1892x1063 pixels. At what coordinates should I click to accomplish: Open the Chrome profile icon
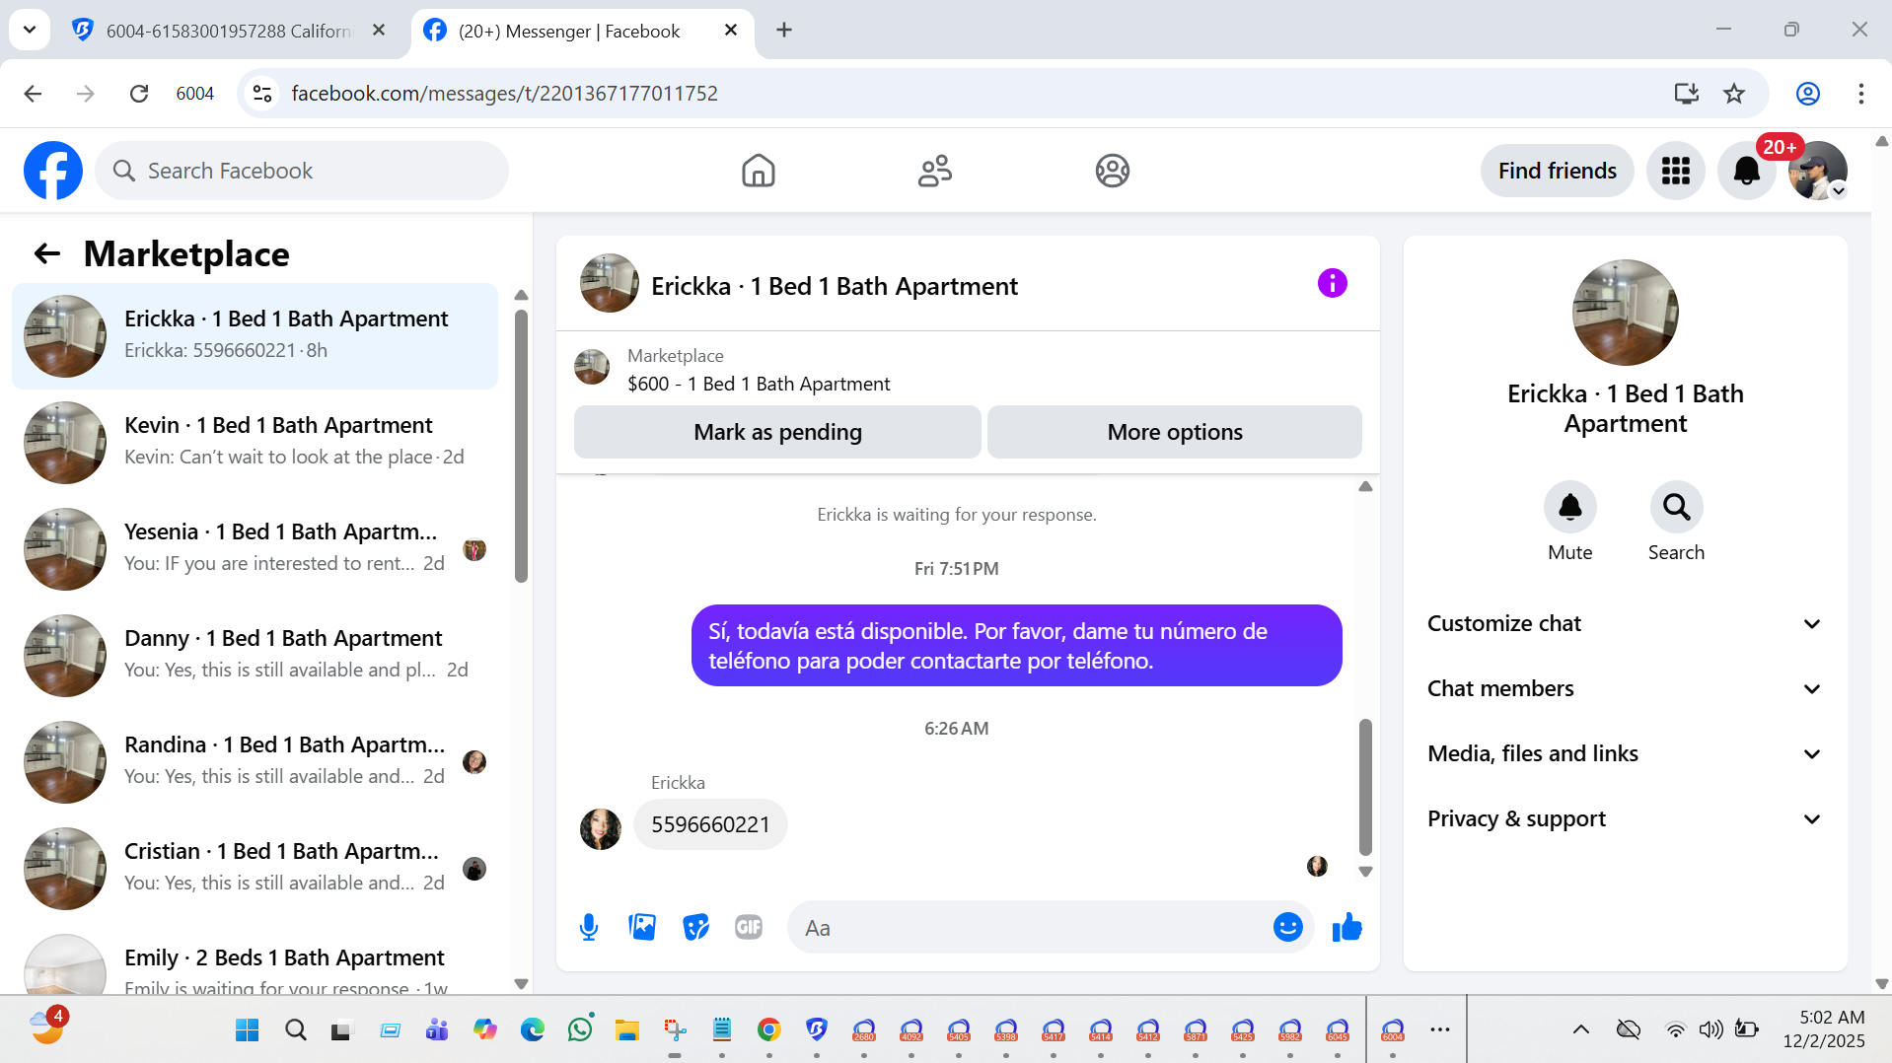tap(1807, 94)
